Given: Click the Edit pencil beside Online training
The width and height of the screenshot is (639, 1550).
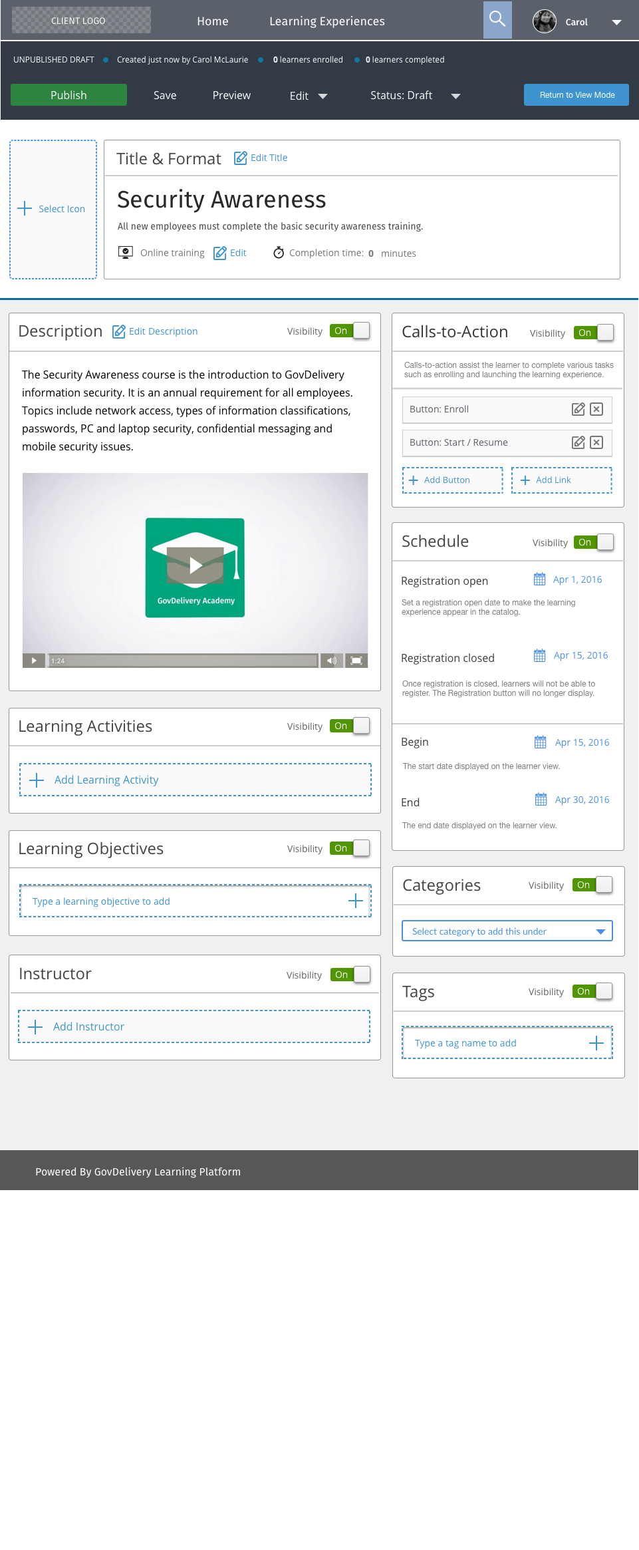Looking at the screenshot, I should click(x=220, y=253).
